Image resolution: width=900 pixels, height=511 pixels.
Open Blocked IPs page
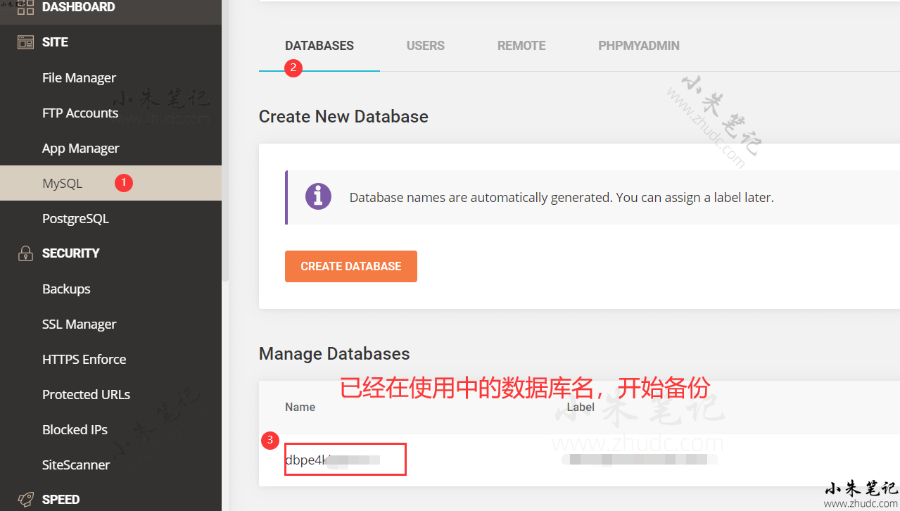75,430
